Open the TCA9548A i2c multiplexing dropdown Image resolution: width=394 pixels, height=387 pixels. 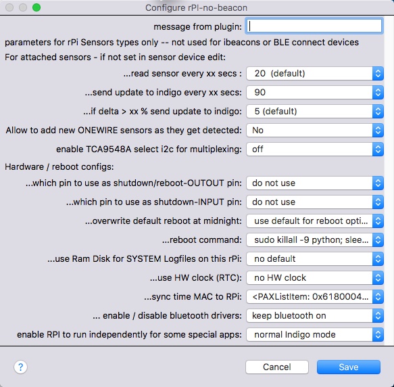click(315, 150)
